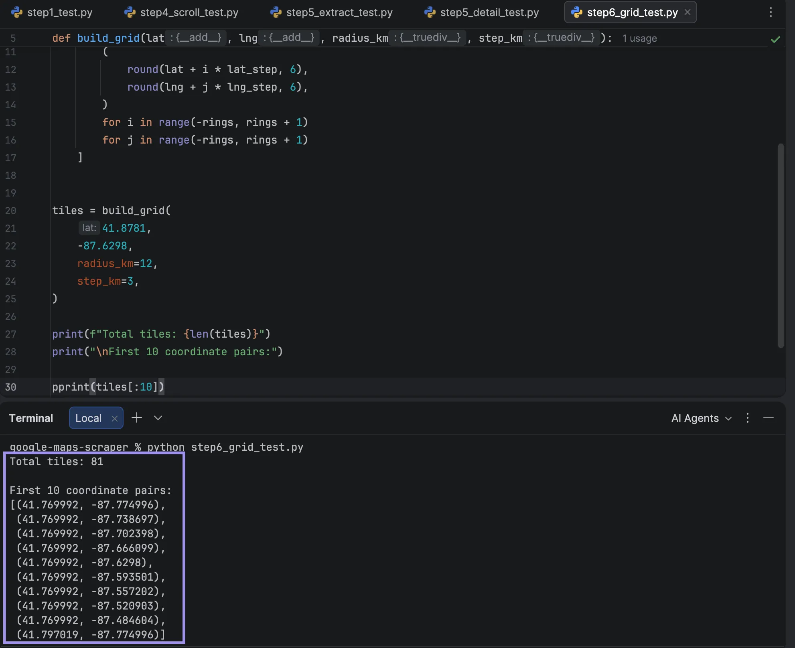Click terminal output (41.769992, -87.484604)
Screen dimensions: 795x648
point(91,620)
